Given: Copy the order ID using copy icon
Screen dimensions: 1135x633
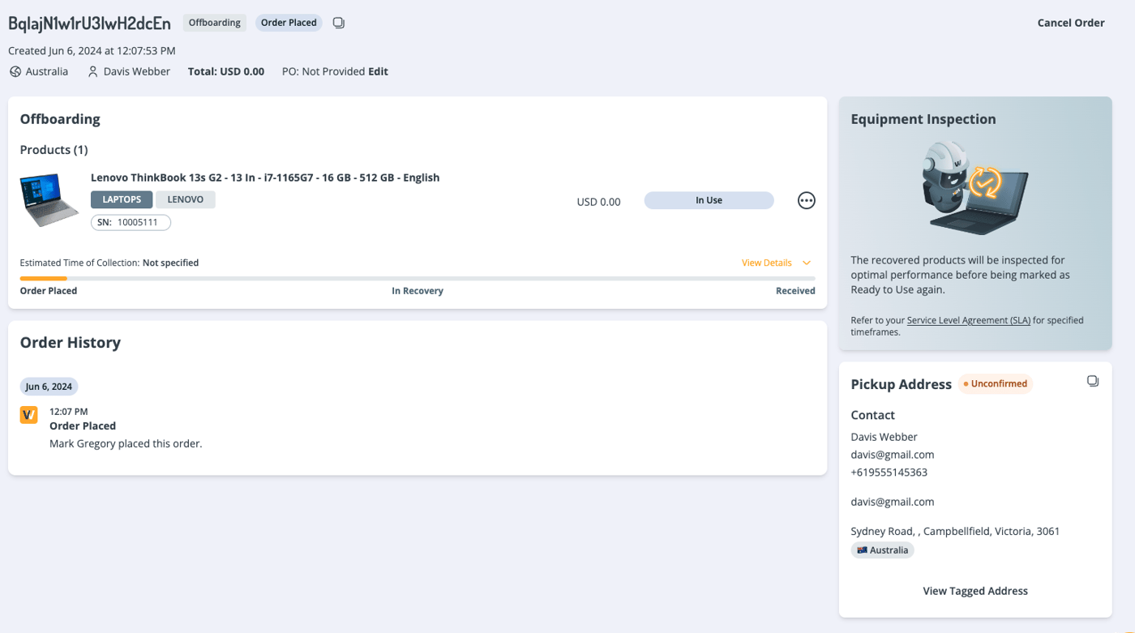Looking at the screenshot, I should click(339, 23).
